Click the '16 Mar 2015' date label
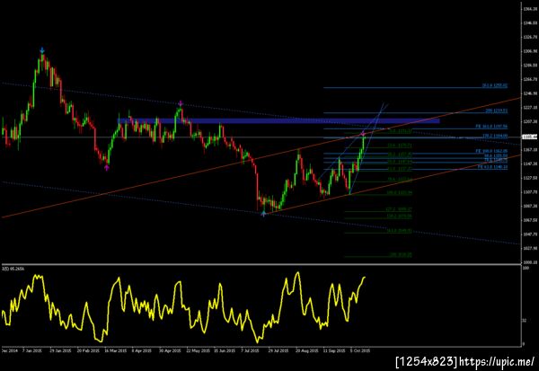539x371 pixels. click(x=116, y=351)
